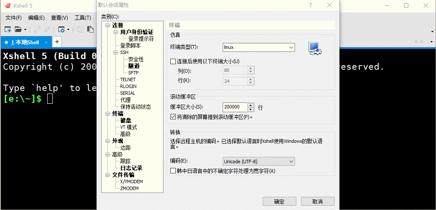Click the [e:\~]$ prompt in the Xshell terminal

coord(23,98)
